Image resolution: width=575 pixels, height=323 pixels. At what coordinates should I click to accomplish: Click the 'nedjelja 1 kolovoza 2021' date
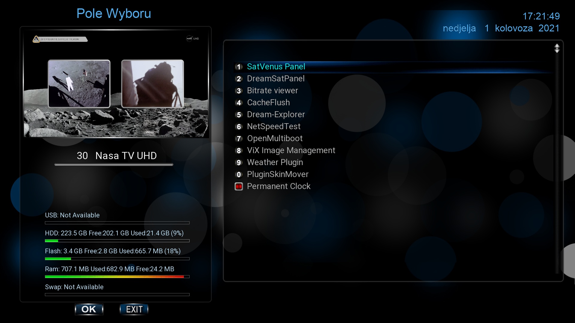[501, 28]
